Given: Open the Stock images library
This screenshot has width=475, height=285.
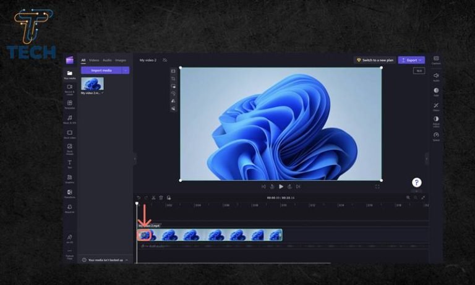Looking at the screenshot, I should 70,149.
